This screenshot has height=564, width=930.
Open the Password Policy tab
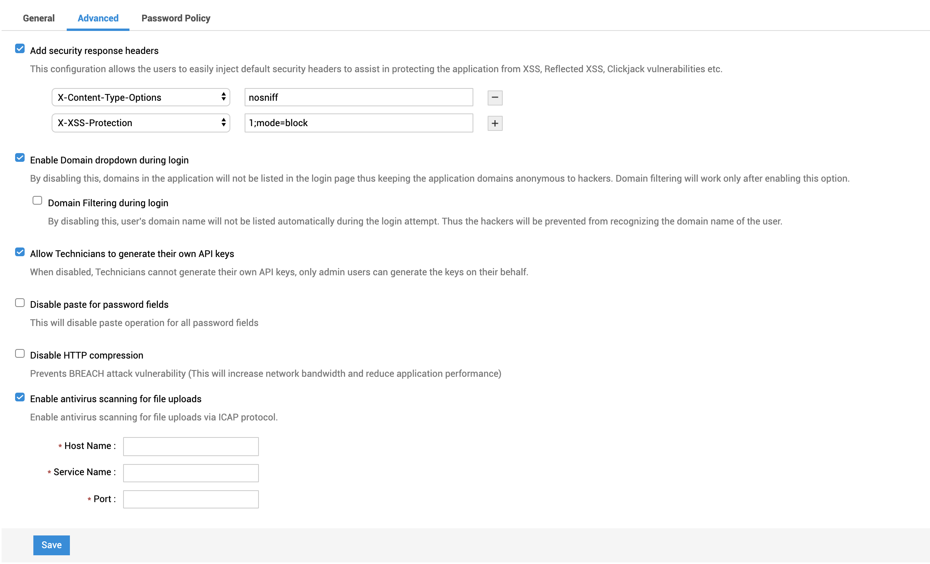(176, 18)
